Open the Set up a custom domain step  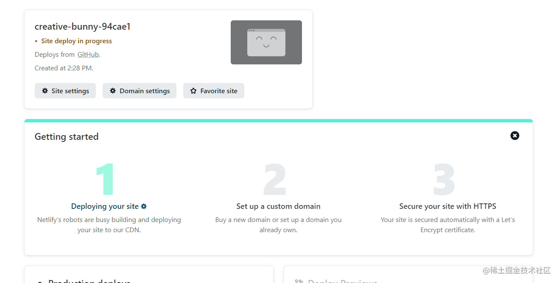(x=278, y=206)
